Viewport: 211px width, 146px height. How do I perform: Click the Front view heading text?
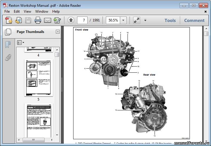click(x=82, y=30)
